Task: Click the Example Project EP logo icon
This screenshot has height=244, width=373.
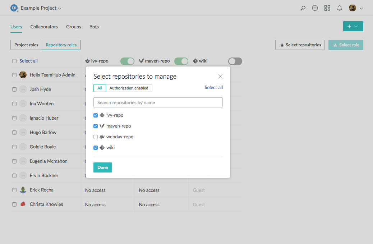Action: pyautogui.click(x=14, y=8)
